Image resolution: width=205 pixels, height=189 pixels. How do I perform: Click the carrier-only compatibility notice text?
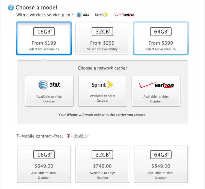click(x=102, y=115)
